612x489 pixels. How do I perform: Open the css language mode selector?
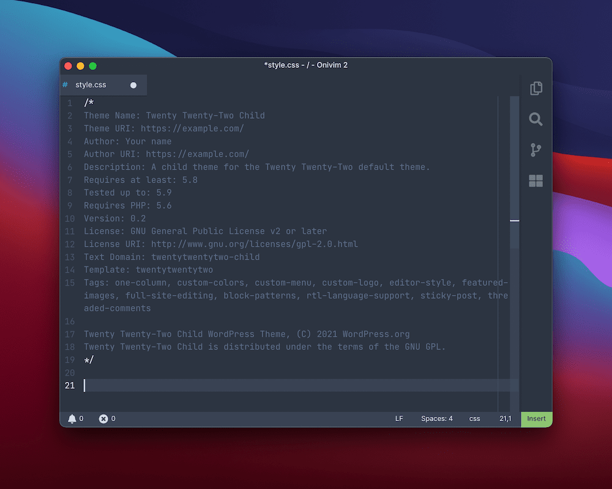[x=474, y=419]
